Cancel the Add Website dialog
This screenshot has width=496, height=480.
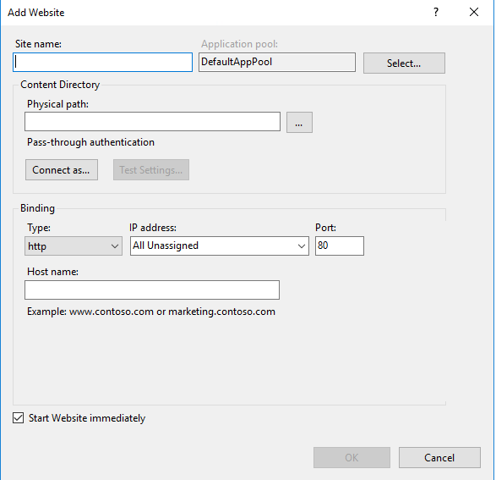coord(439,457)
